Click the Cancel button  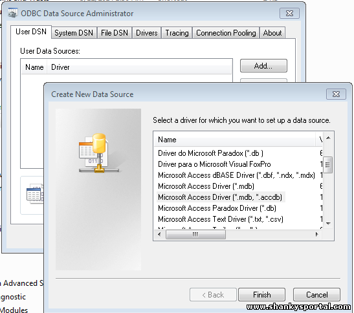[x=316, y=294]
